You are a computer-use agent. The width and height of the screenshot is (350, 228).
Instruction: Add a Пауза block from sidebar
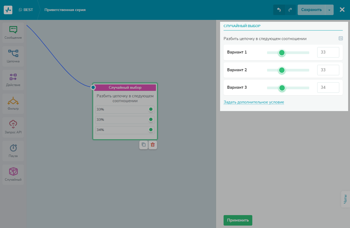[13, 151]
